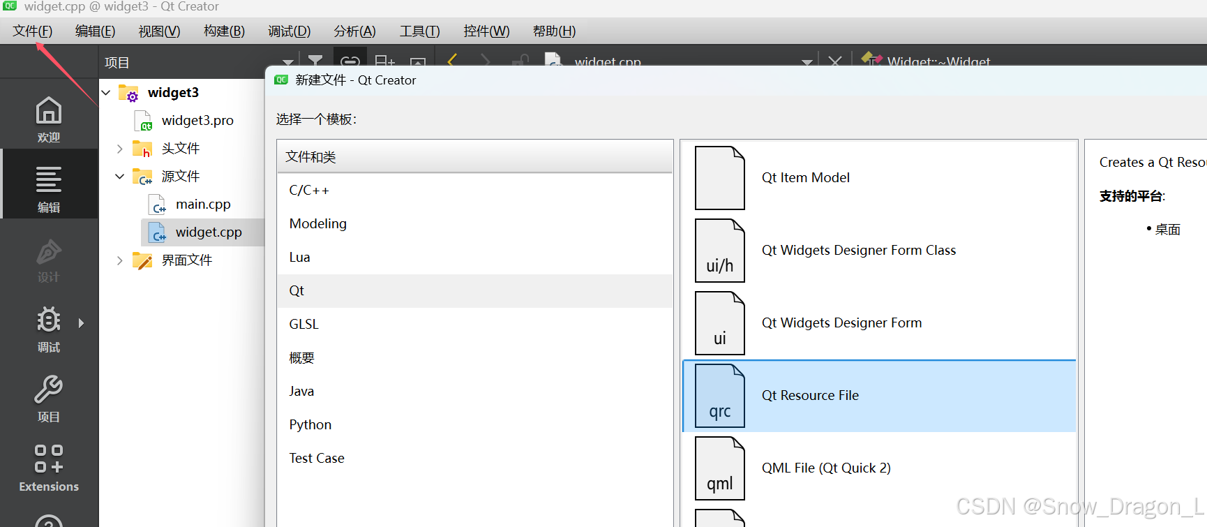Click the close sidebar panel icon

(x=418, y=63)
